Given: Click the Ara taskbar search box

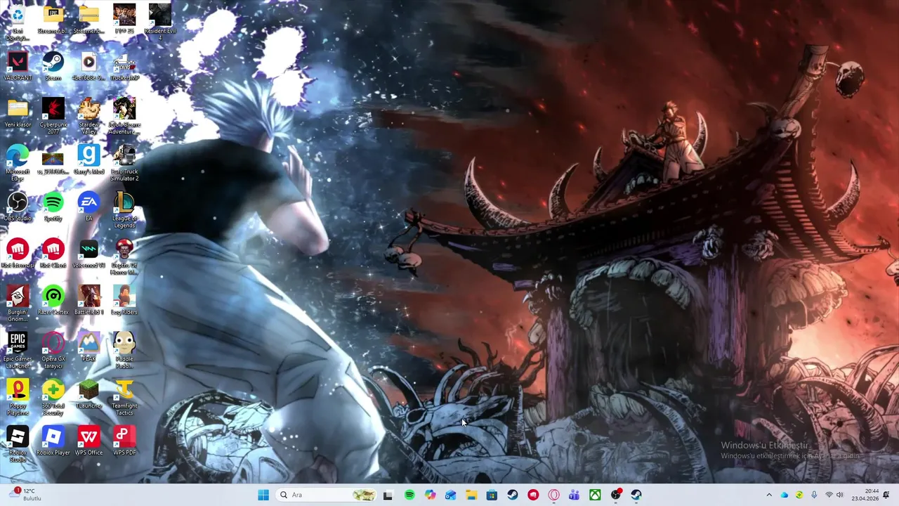Looking at the screenshot, I should click(327, 495).
